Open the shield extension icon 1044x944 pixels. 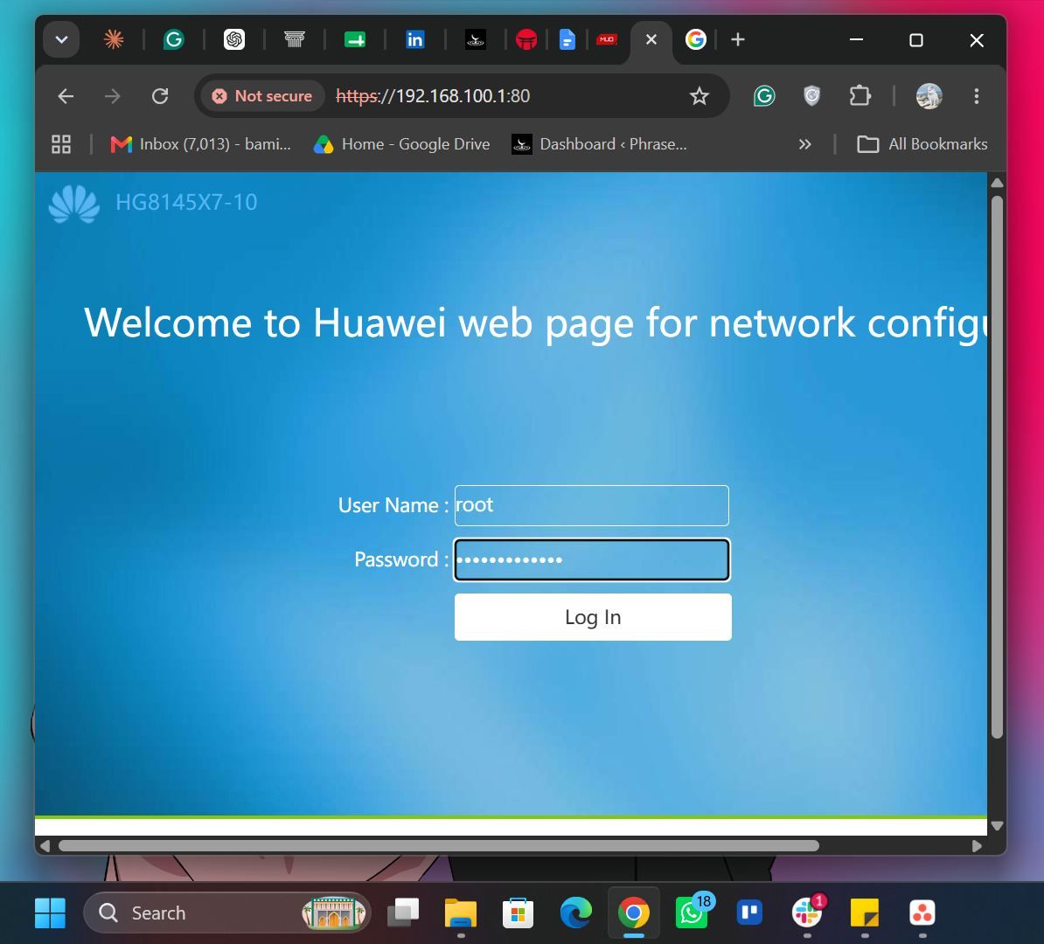(x=811, y=96)
